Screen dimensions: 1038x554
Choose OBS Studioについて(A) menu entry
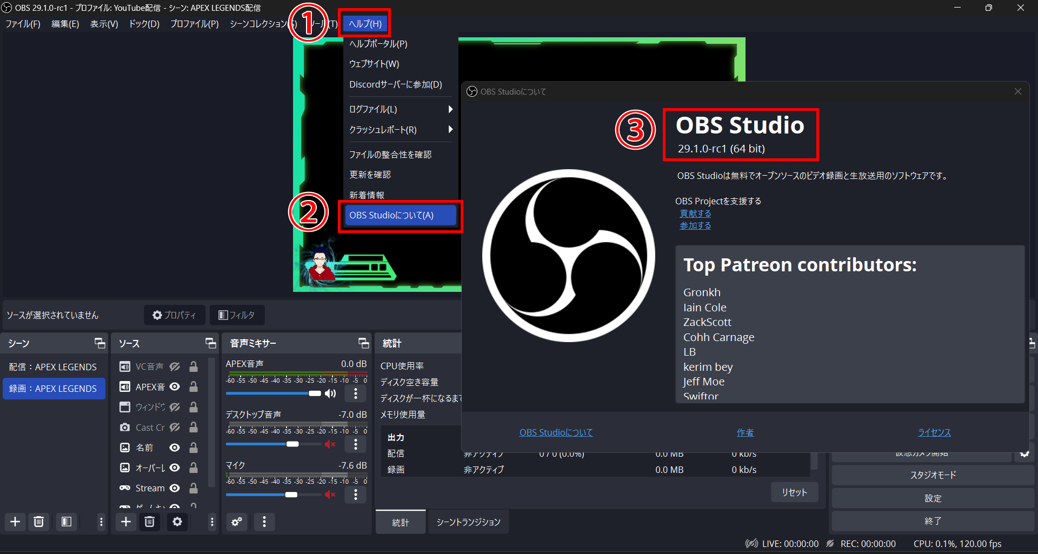pyautogui.click(x=401, y=215)
